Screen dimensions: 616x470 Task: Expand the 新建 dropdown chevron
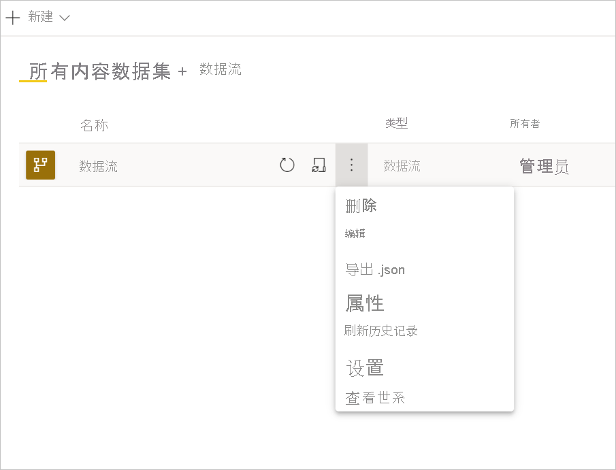pyautogui.click(x=65, y=18)
